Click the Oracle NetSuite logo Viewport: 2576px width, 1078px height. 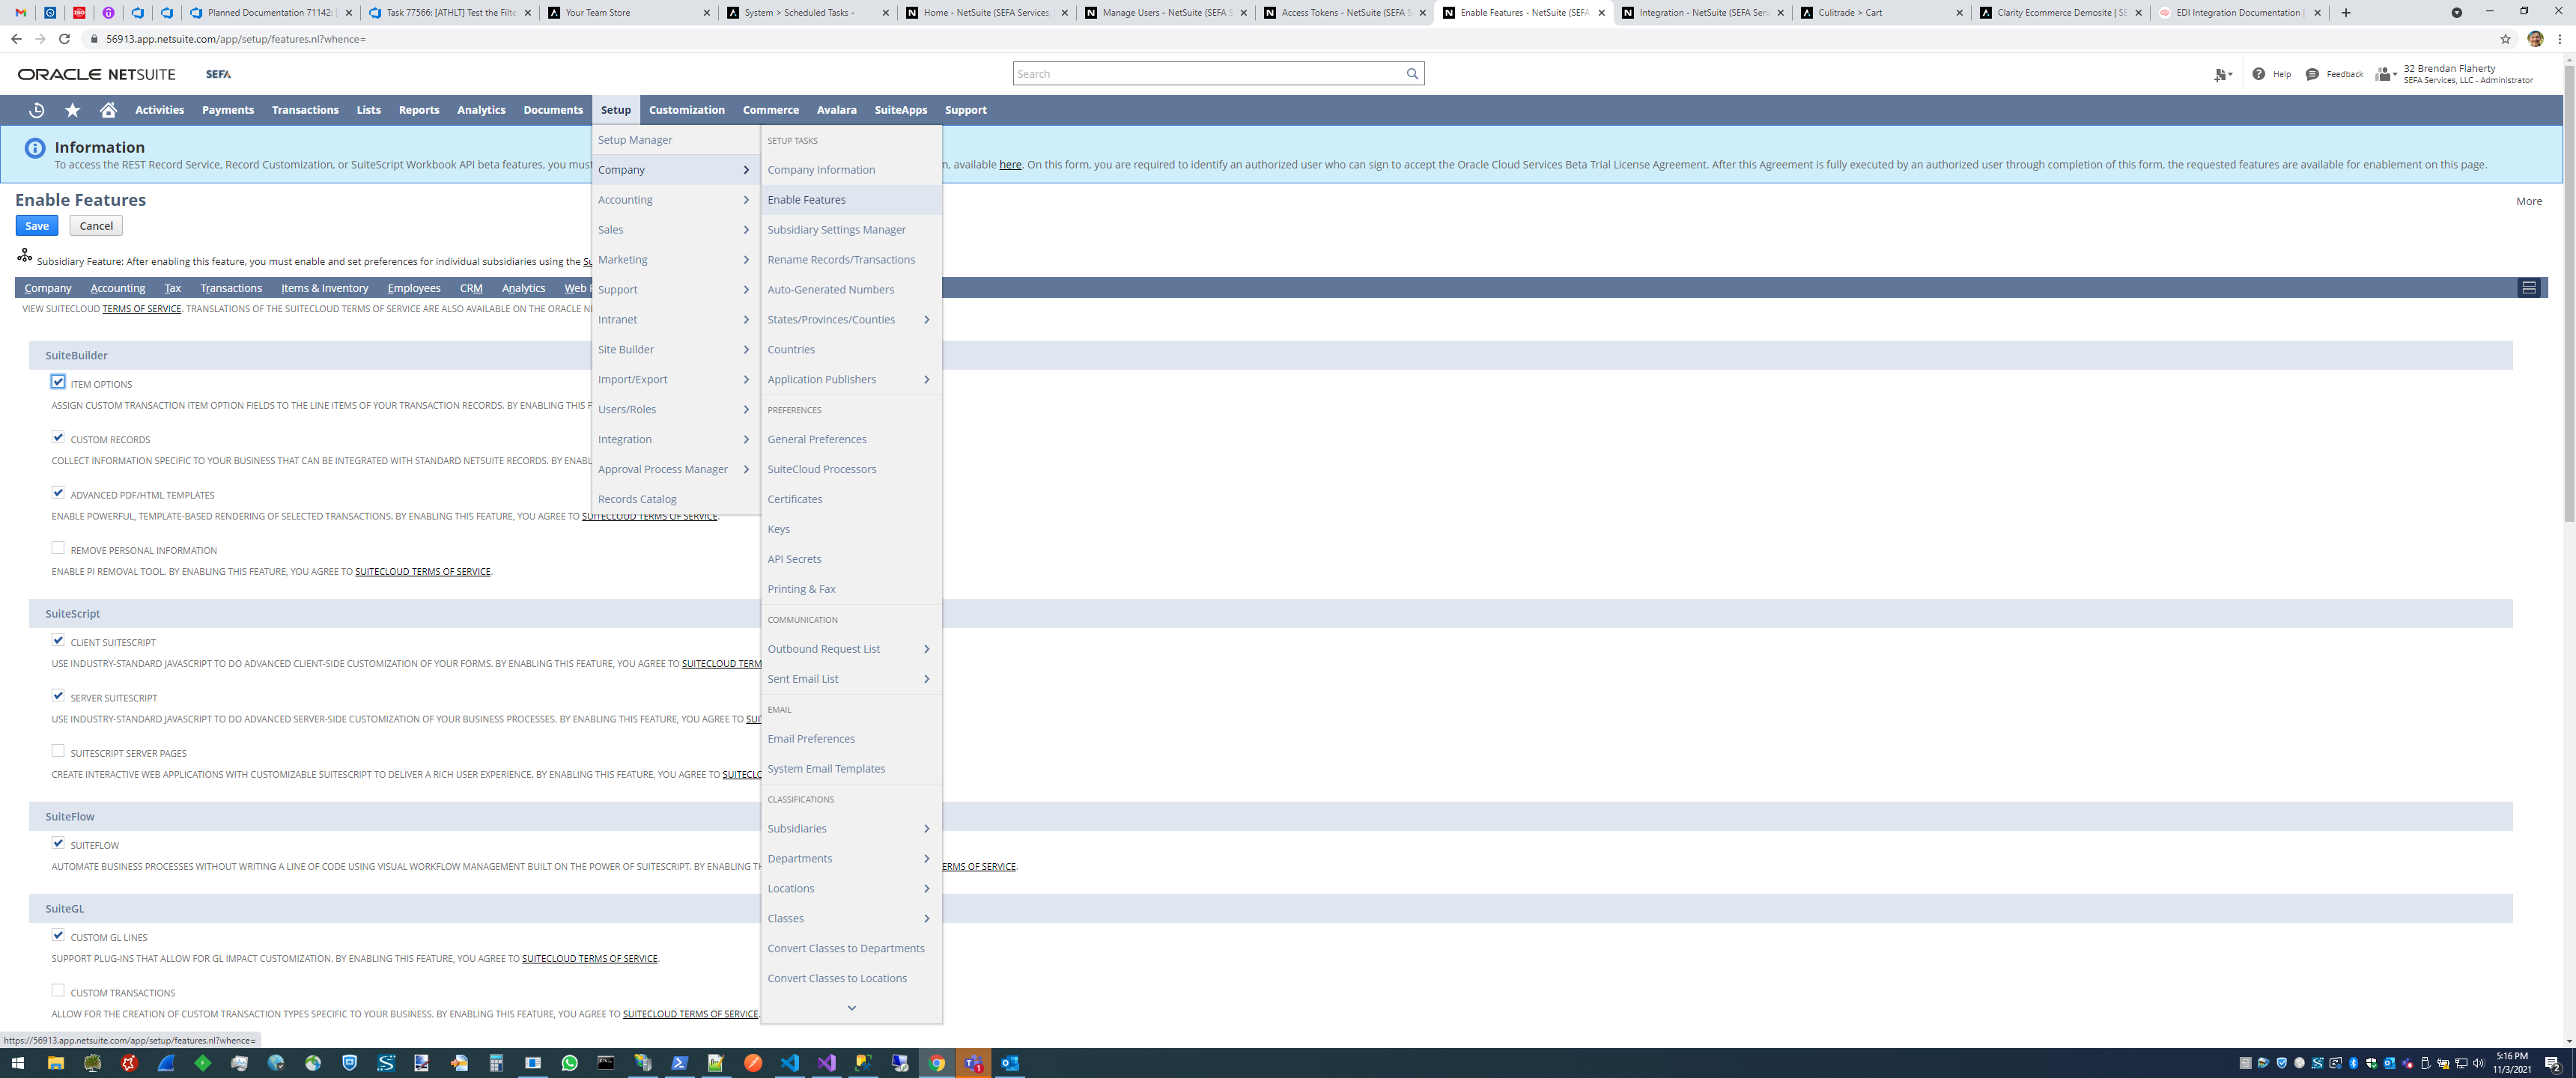[x=96, y=74]
